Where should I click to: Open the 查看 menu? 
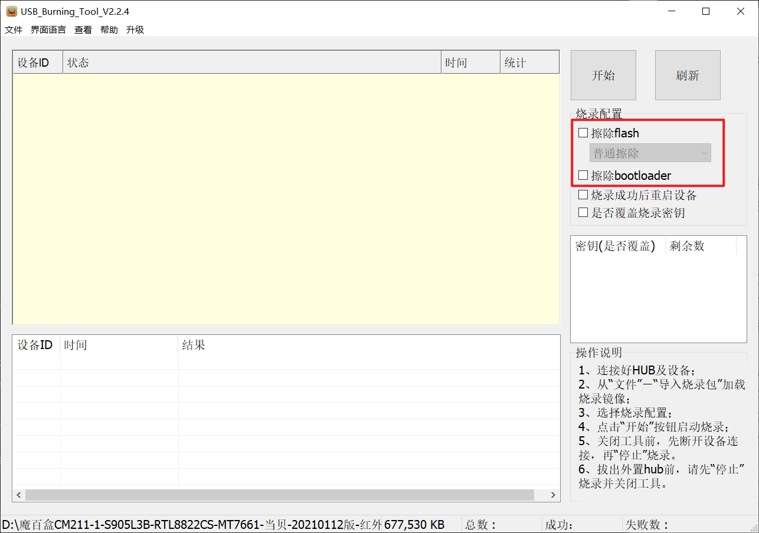[83, 30]
